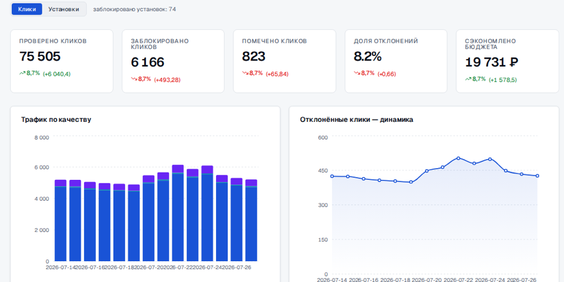Click the (+493,28) delta text
The width and height of the screenshot is (564, 282).
click(x=168, y=80)
